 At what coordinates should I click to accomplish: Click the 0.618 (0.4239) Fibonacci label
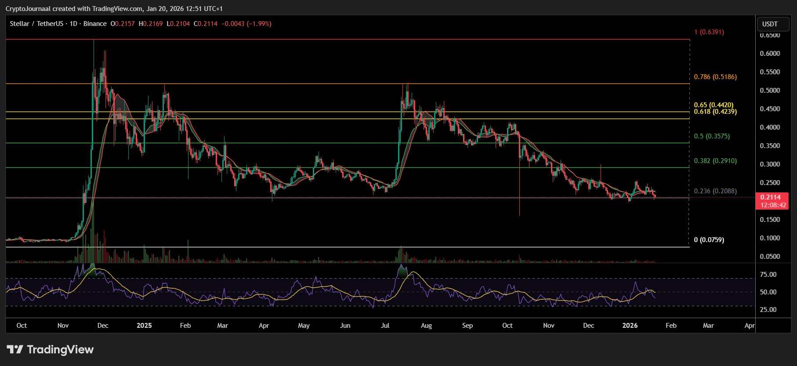(x=715, y=112)
